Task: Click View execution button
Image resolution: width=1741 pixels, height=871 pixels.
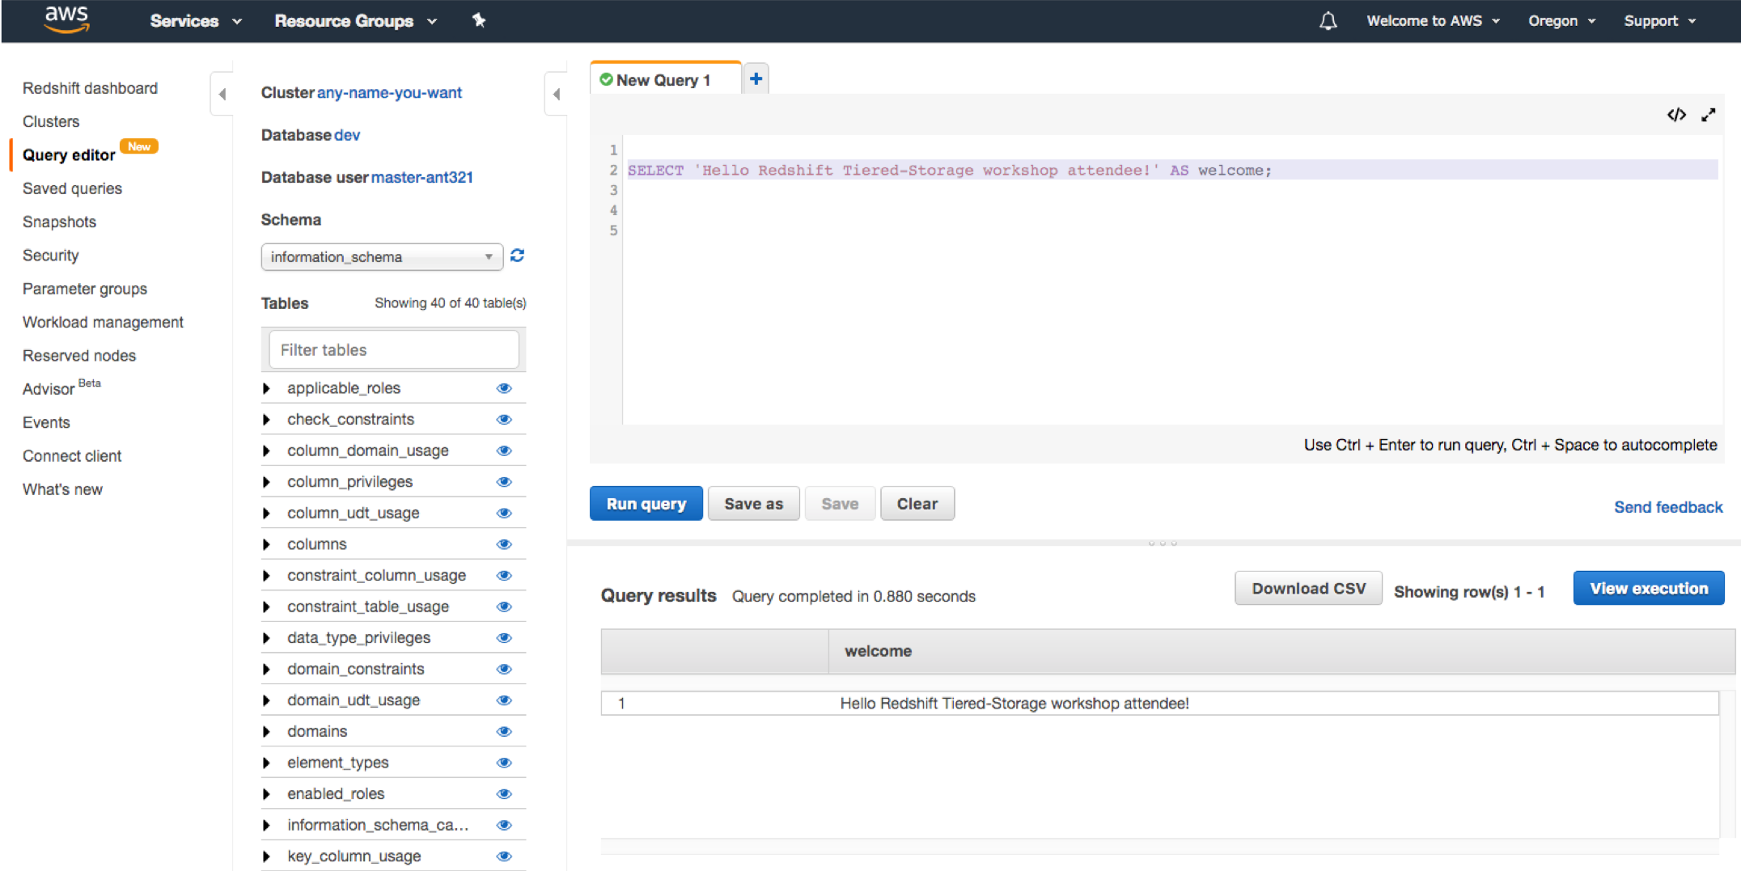Action: coord(1649,588)
